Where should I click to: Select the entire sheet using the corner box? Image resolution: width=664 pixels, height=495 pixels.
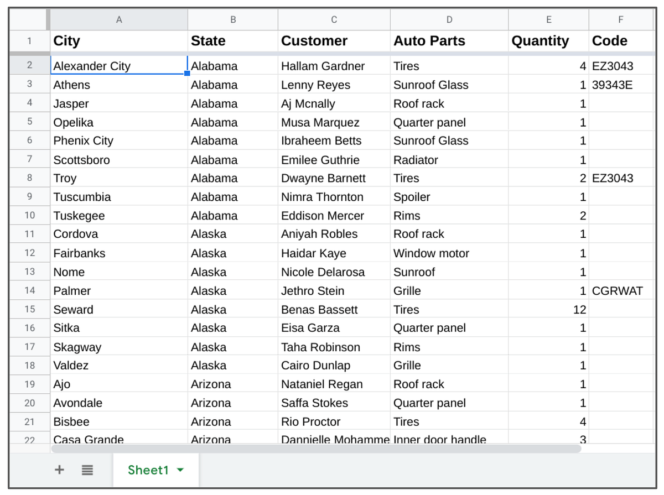(x=29, y=19)
